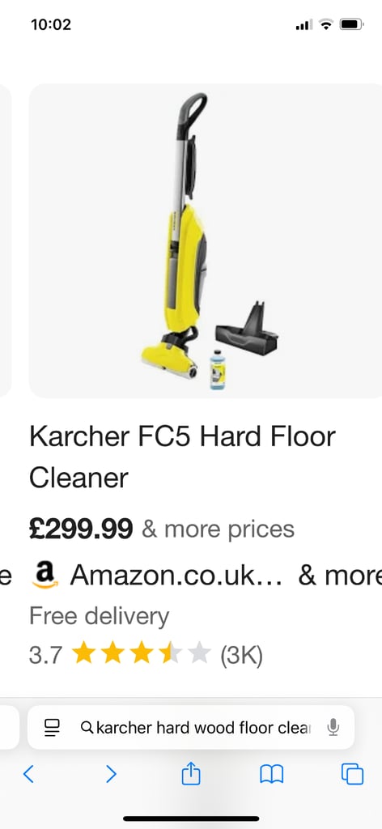The height and width of the screenshot is (829, 382).
Task: Tap microphone icon in address bar
Action: pos(333,728)
